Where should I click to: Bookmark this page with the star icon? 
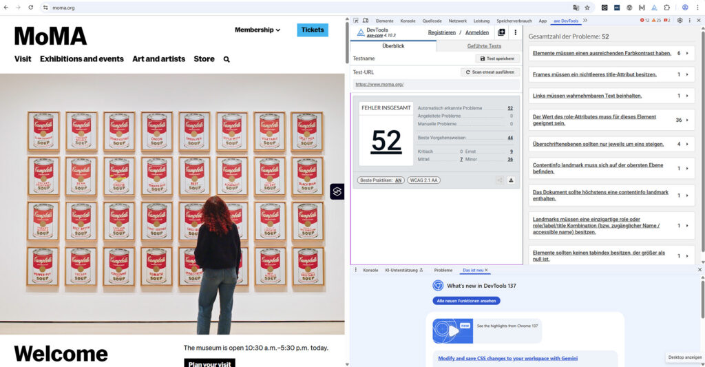tap(587, 8)
